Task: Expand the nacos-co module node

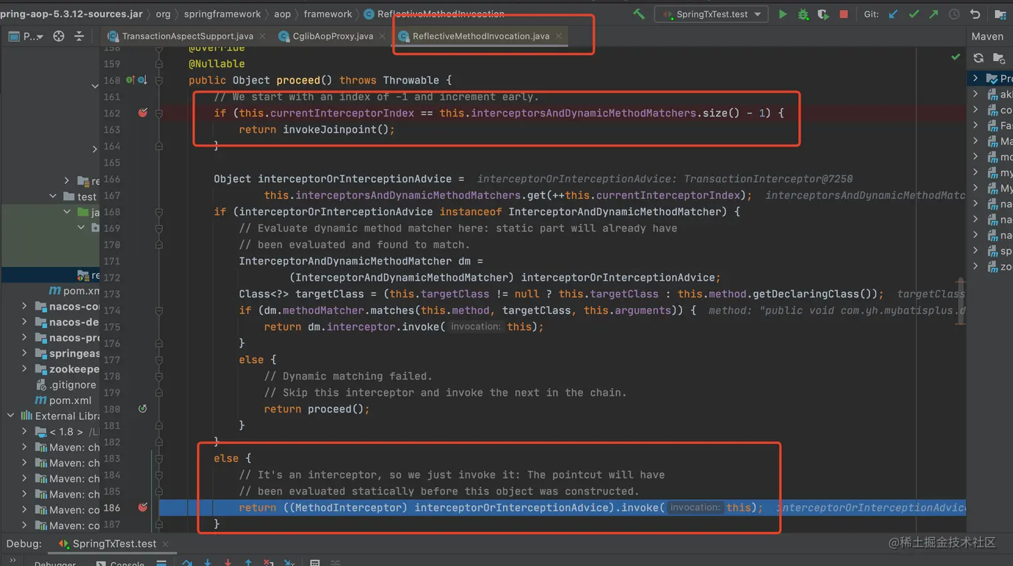Action: pos(25,306)
